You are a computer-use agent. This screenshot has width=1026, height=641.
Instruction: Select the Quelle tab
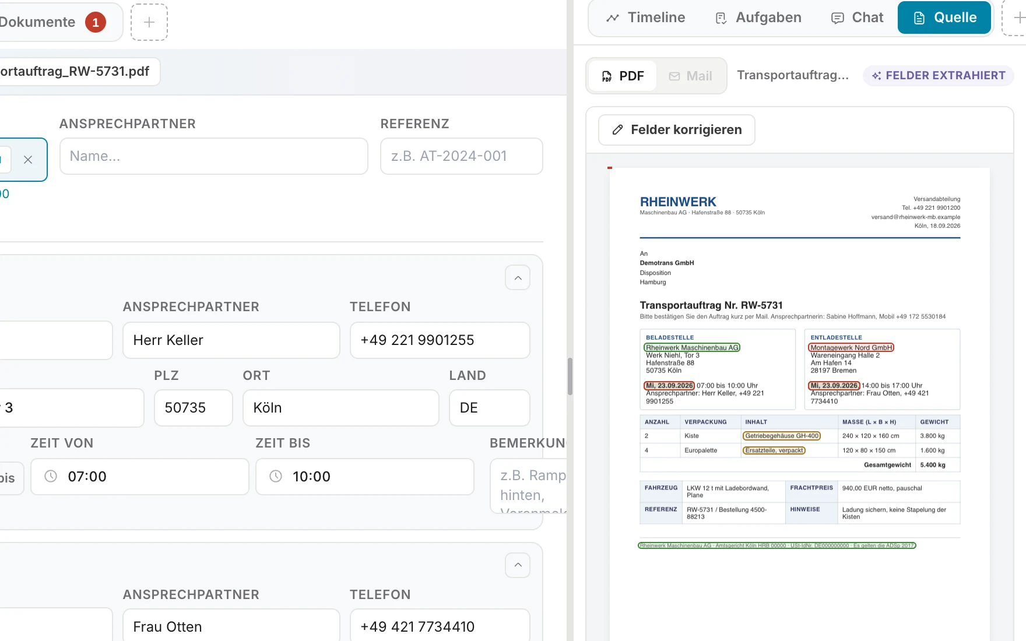944,17
